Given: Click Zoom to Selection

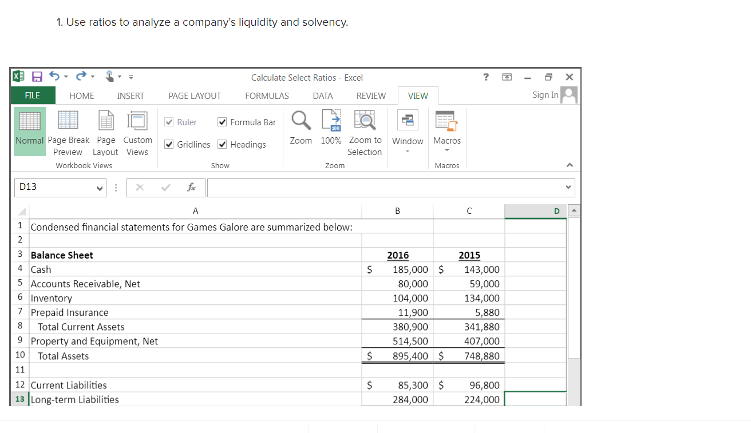Looking at the screenshot, I should (365, 132).
